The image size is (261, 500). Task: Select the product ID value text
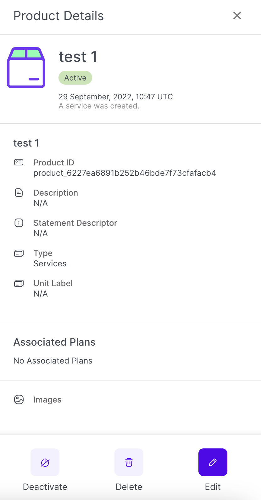click(x=125, y=173)
